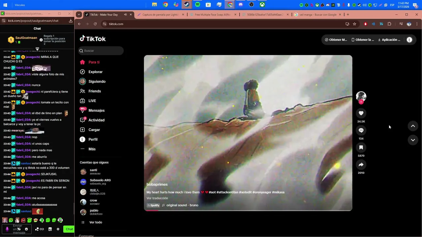This screenshot has width=422, height=237.
Task: Expand followed accounts with Ver todo
Action: coord(92,222)
